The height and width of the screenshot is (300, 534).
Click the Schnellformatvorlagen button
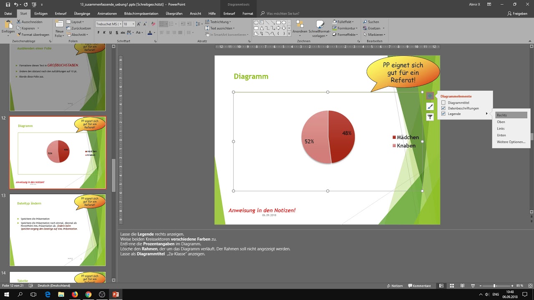pyautogui.click(x=320, y=28)
